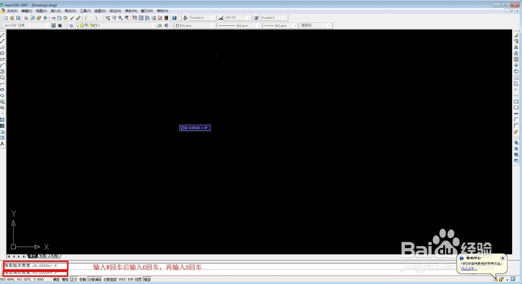Viewport: 522px width, 284px height.
Task: Click the coordinates readout in status bar
Action: tap(22, 280)
